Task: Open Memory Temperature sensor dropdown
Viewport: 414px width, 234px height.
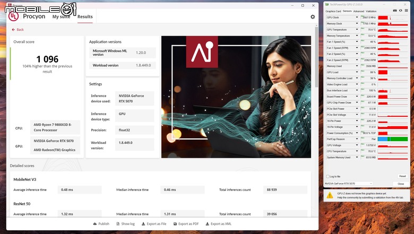Action: 357,36
